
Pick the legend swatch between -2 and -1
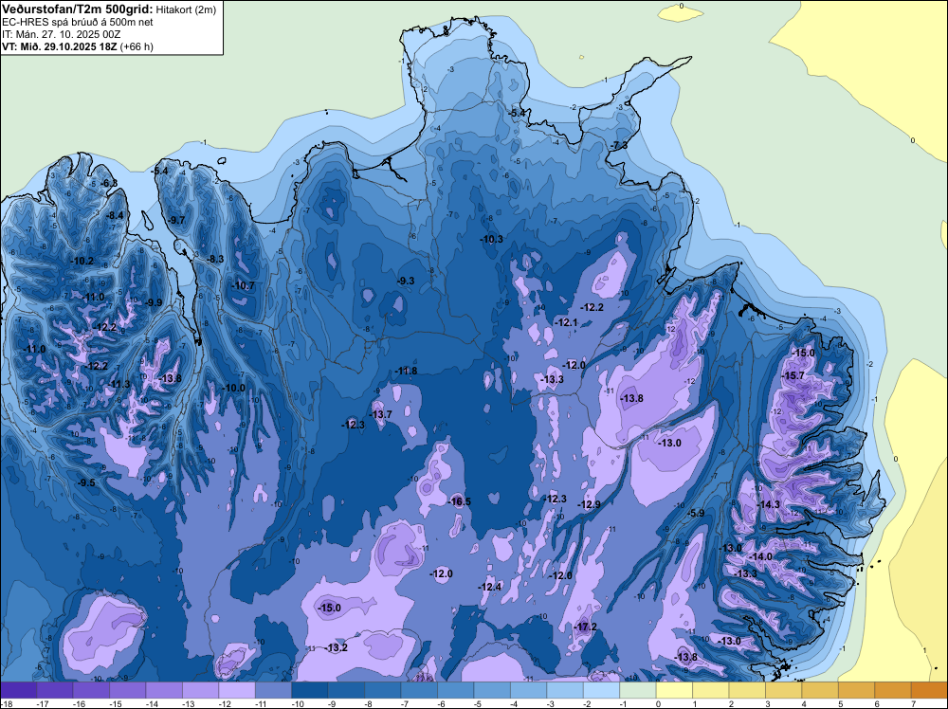pyautogui.click(x=602, y=690)
